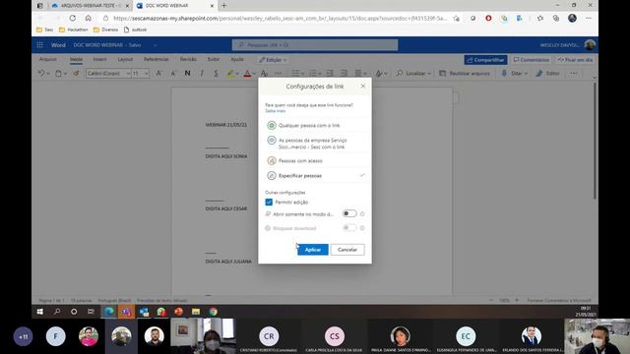Click the Word search box
Screen dimensions: 630x354
[x=315, y=45]
